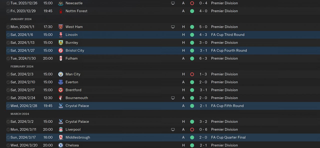Open the Middlesbrough team name link
Viewport: 320px width, 148px height.
point(78,137)
